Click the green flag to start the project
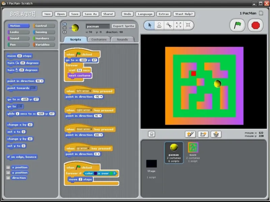The image size is (270, 202). [x=238, y=26]
